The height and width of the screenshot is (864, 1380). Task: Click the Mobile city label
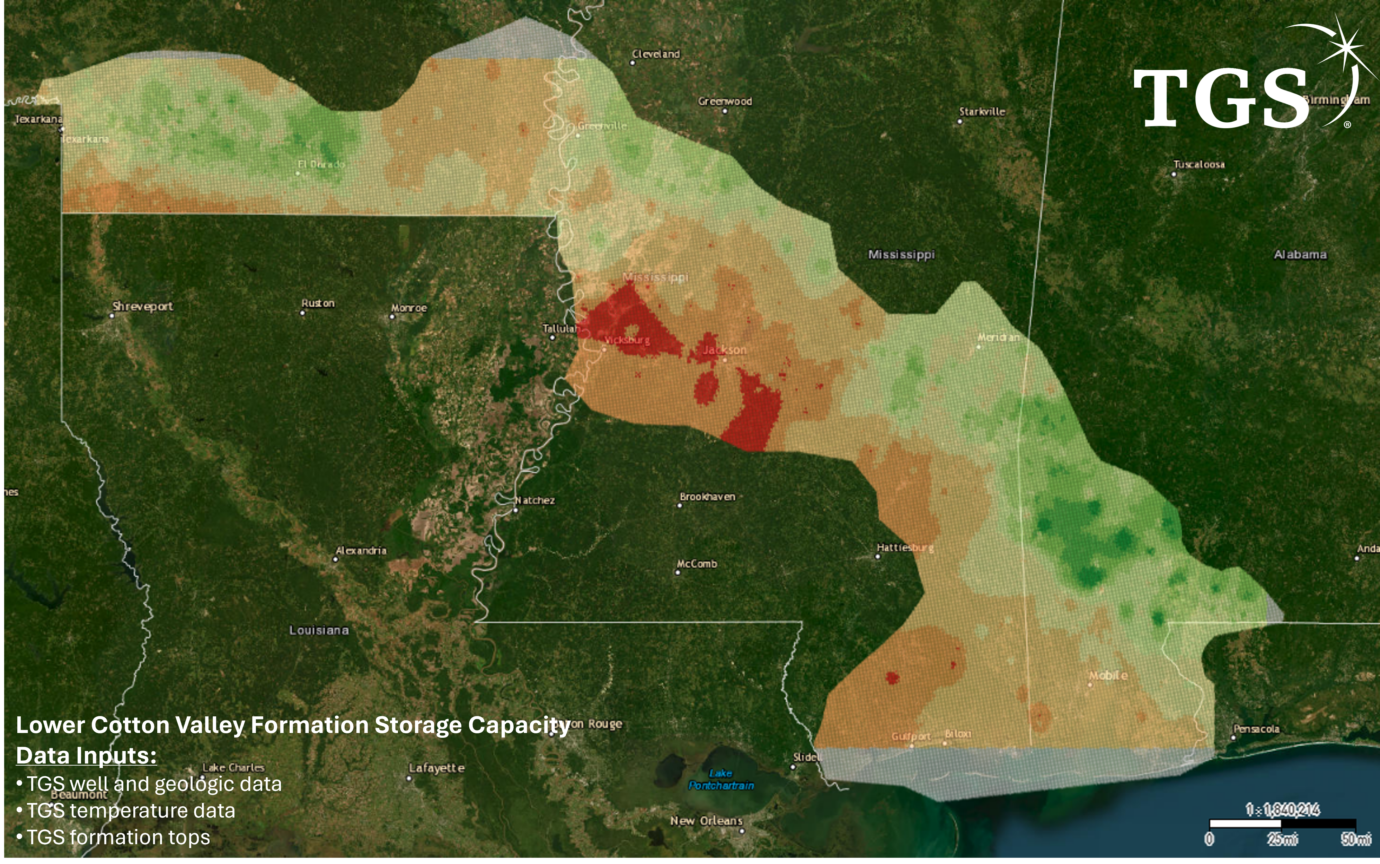1108,675
